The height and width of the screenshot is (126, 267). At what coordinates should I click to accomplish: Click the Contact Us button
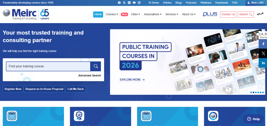coord(228,14)
